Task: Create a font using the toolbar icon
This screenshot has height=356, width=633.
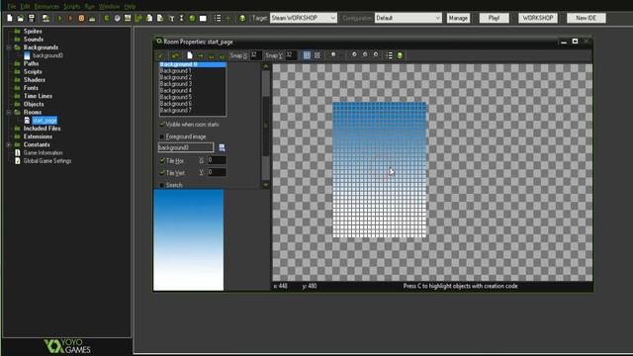Action: point(171,18)
